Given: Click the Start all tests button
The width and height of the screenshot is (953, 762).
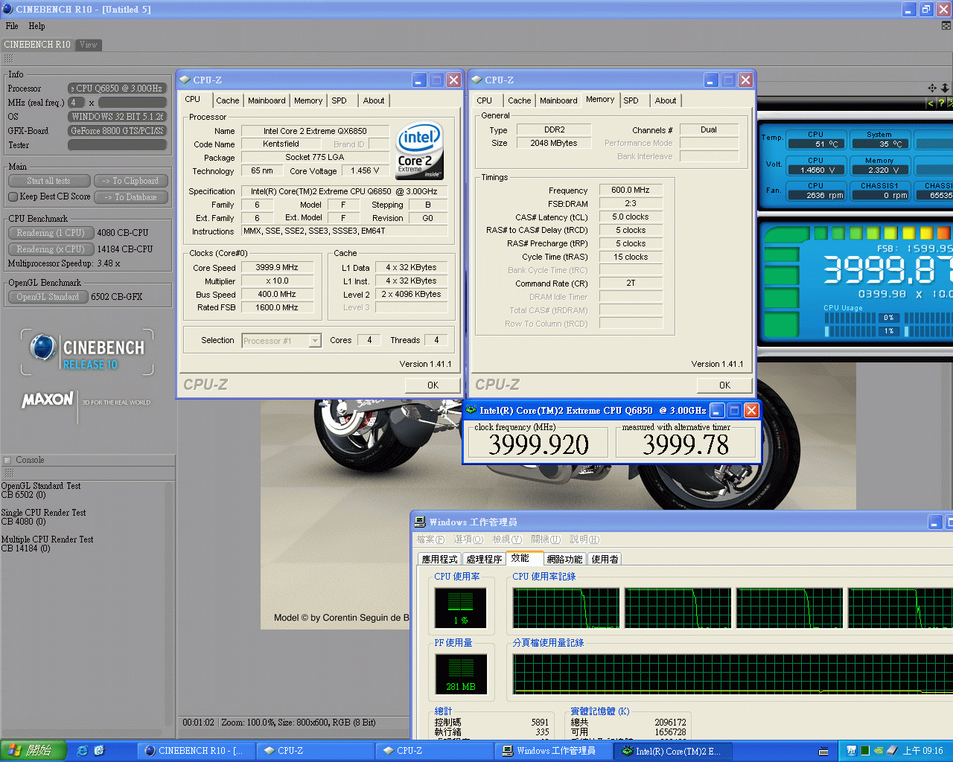Looking at the screenshot, I should coord(49,181).
